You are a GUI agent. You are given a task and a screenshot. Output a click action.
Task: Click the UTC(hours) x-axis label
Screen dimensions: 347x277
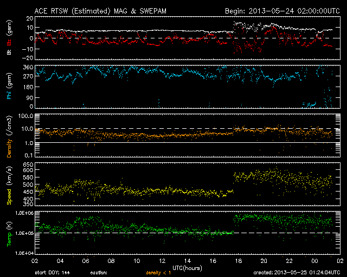pos(187,268)
